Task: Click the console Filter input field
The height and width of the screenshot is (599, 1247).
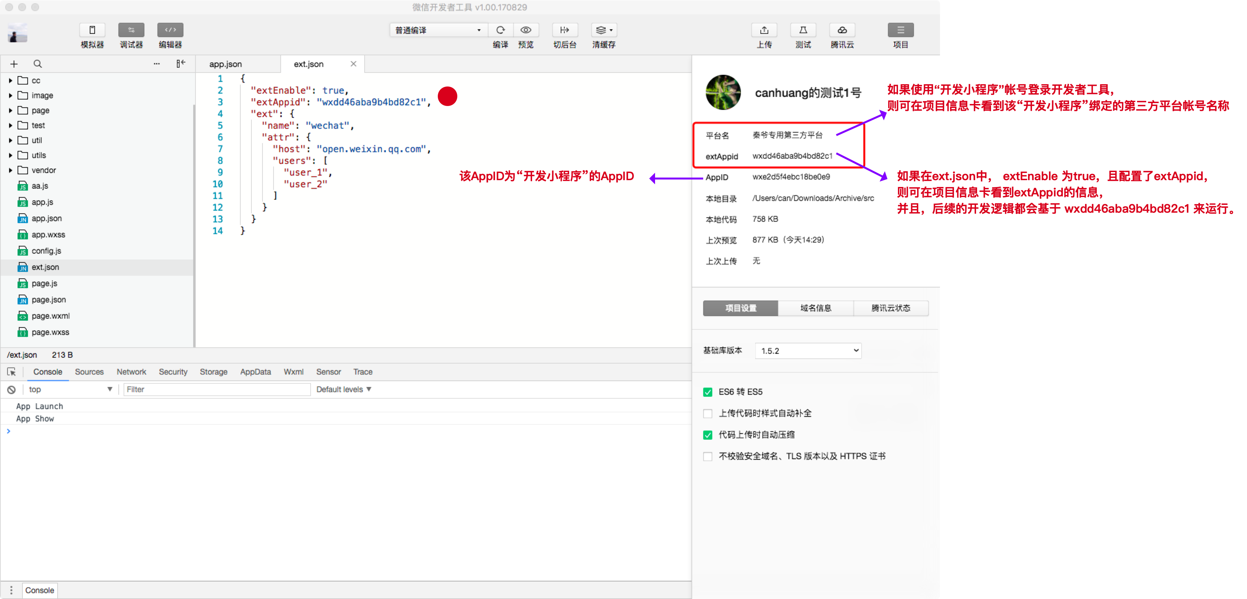Action: point(217,390)
